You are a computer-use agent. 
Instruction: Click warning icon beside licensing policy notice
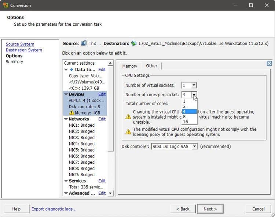coord(128,132)
